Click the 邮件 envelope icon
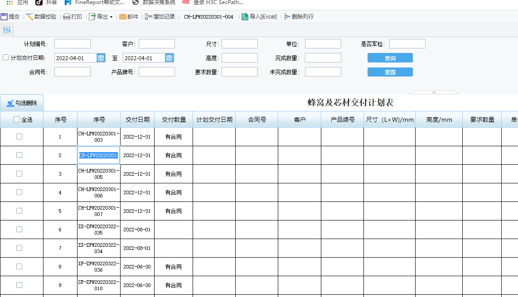Viewport: 518px width, 297px height. coord(123,16)
